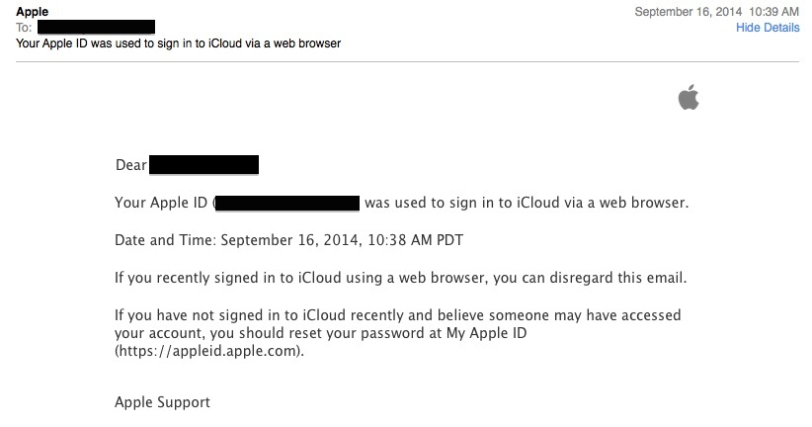Click the redacted name after Dear
The height and width of the screenshot is (427, 812).
(204, 165)
